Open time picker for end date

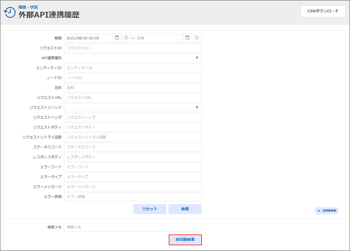197,38
